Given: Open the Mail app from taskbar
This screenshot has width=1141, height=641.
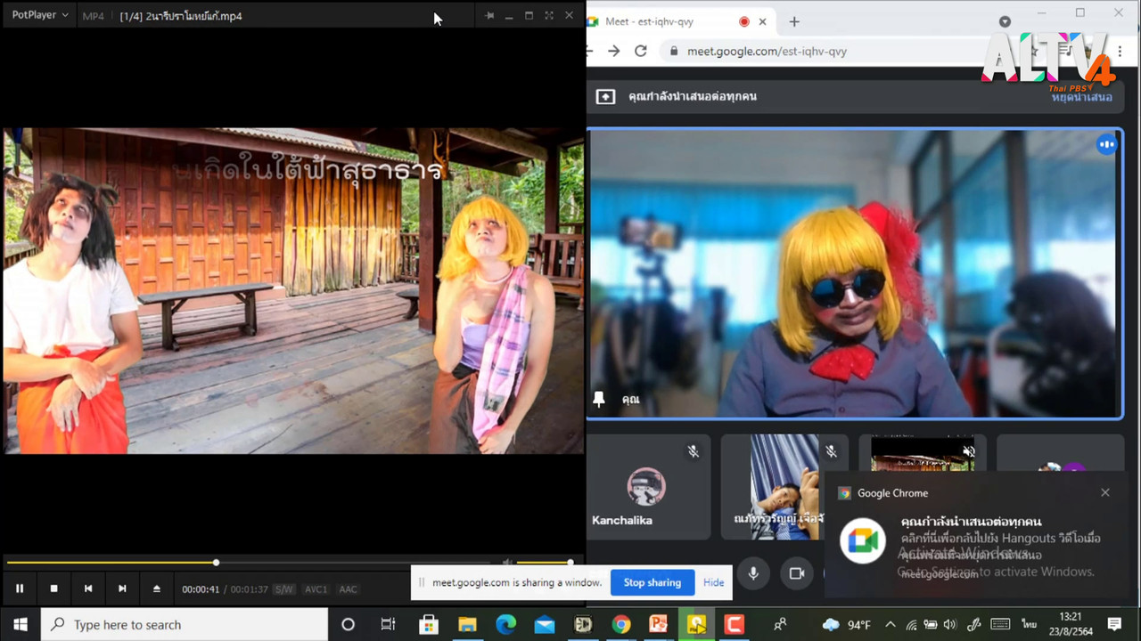Looking at the screenshot, I should (544, 624).
